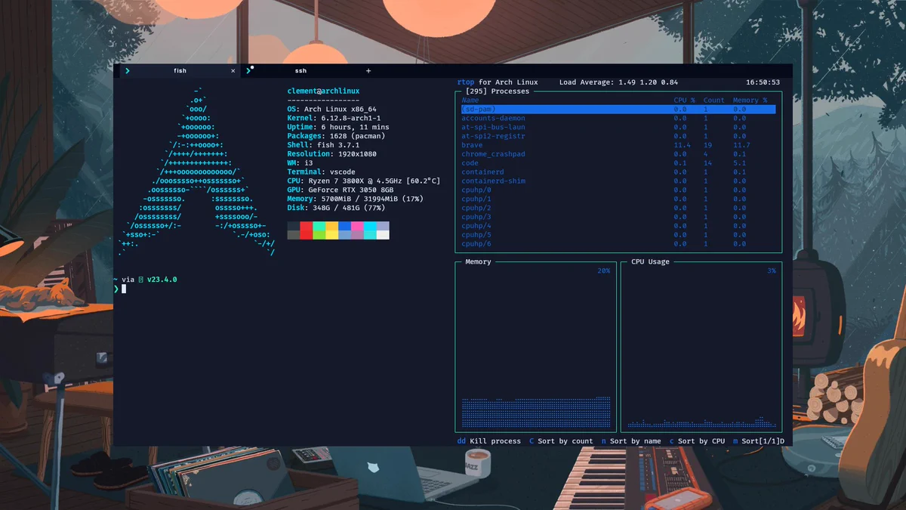Click the rtop for Arch Linux title
Image resolution: width=906 pixels, height=510 pixels.
pyautogui.click(x=498, y=82)
